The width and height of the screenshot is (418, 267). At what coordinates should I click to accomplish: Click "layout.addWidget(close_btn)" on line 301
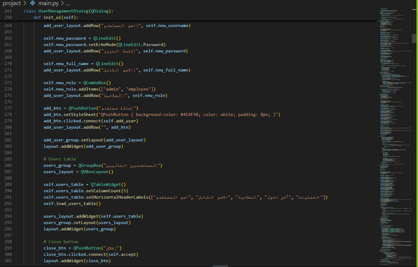click(x=77, y=261)
